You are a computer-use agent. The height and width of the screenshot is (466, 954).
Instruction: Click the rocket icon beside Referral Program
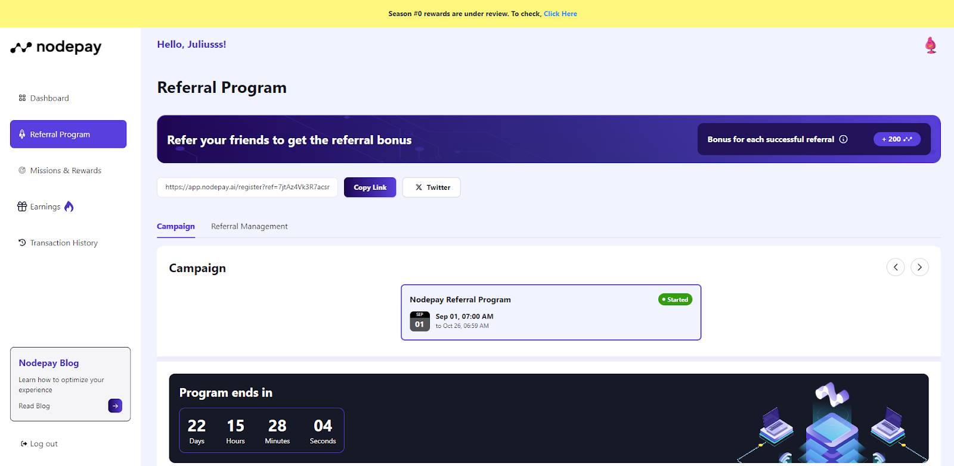pyautogui.click(x=22, y=135)
